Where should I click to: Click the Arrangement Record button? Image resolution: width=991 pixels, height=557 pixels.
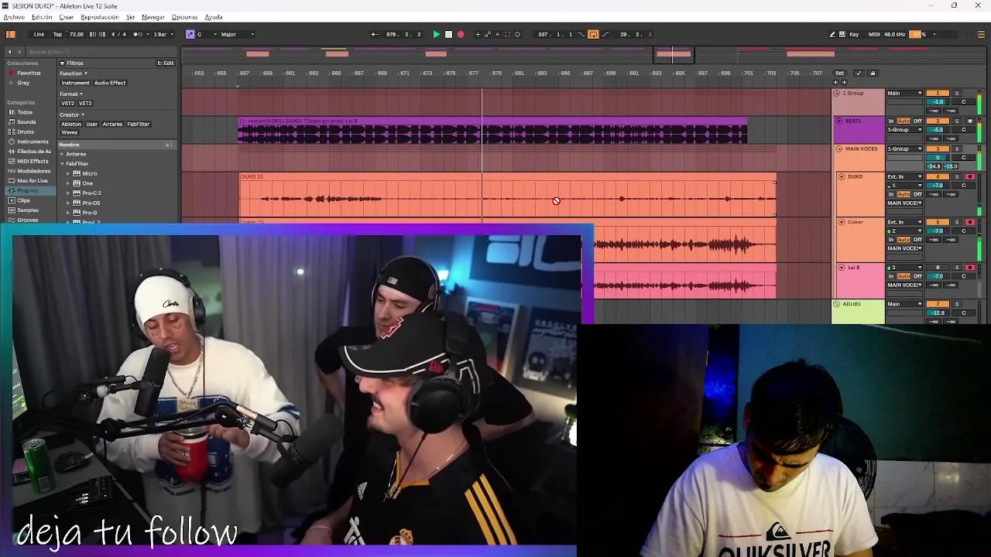461,34
